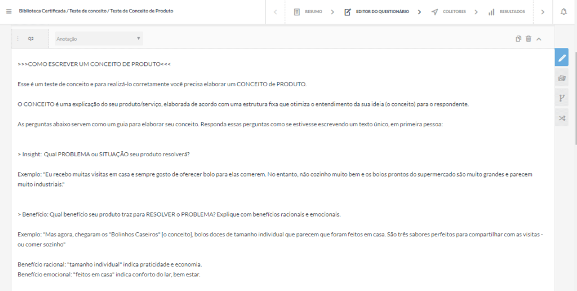
Task: Grab the Q2 drag handle dots
Action: click(x=17, y=39)
